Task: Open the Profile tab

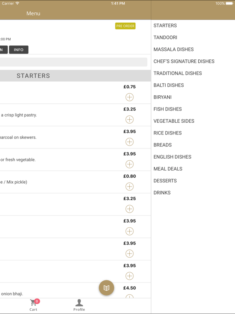Action: coord(79,305)
